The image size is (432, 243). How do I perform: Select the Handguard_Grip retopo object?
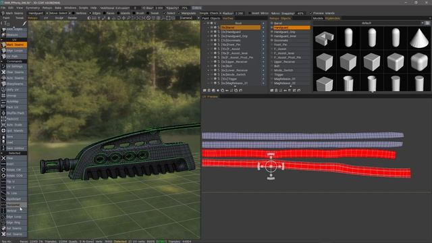285,32
